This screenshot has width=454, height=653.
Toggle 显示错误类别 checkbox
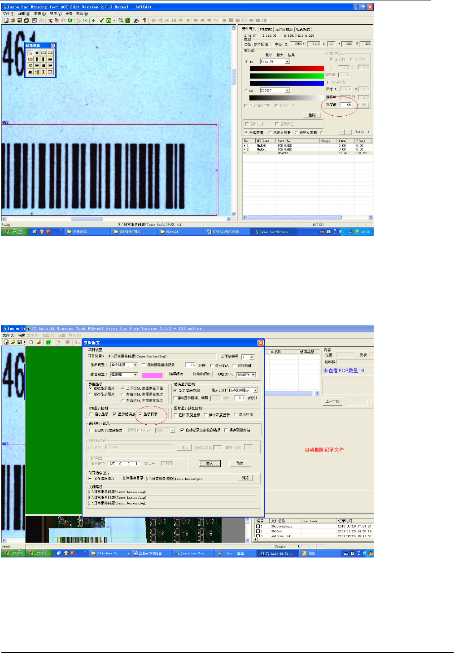tap(175, 390)
